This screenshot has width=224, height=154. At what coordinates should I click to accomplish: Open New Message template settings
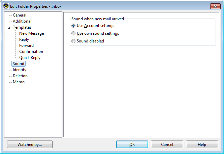click(31, 33)
